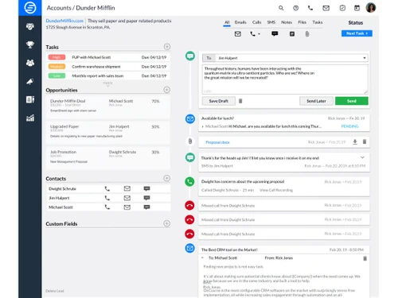This screenshot has height=298, width=398.
Task: Open the DunderMifflin.com website link
Action: pyautogui.click(x=64, y=21)
